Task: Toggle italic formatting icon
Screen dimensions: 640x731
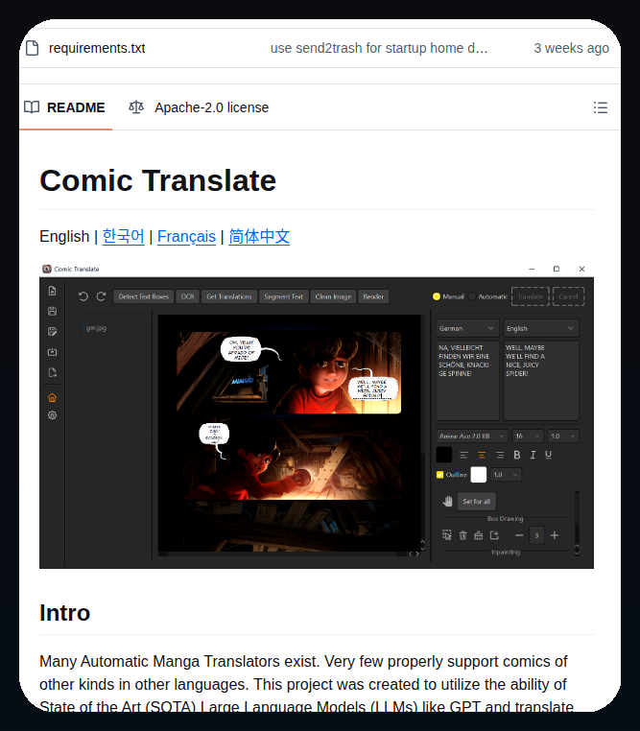Action: click(533, 455)
